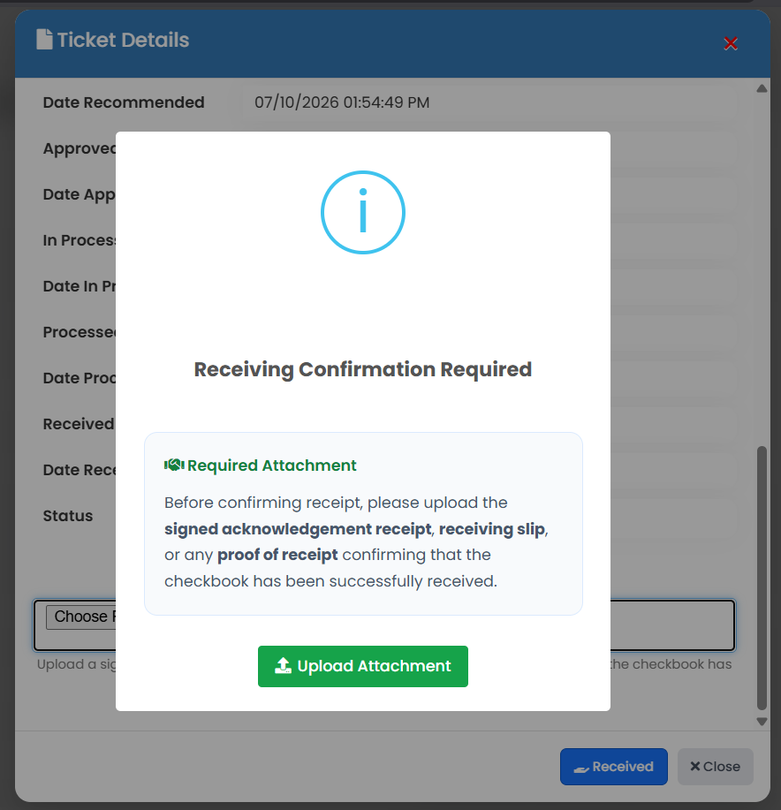Click the Choose File button
This screenshot has height=810, width=781.
(x=81, y=617)
